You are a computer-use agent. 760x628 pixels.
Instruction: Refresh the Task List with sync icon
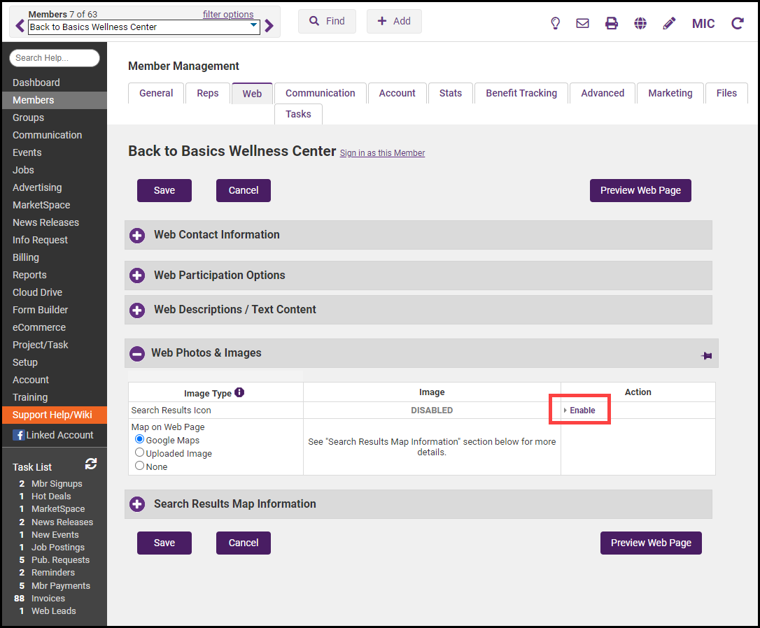pyautogui.click(x=91, y=464)
